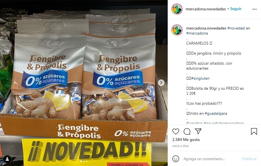Select the second carousel dot indicator
Screen dimensions: 261x166
(x=84, y=161)
